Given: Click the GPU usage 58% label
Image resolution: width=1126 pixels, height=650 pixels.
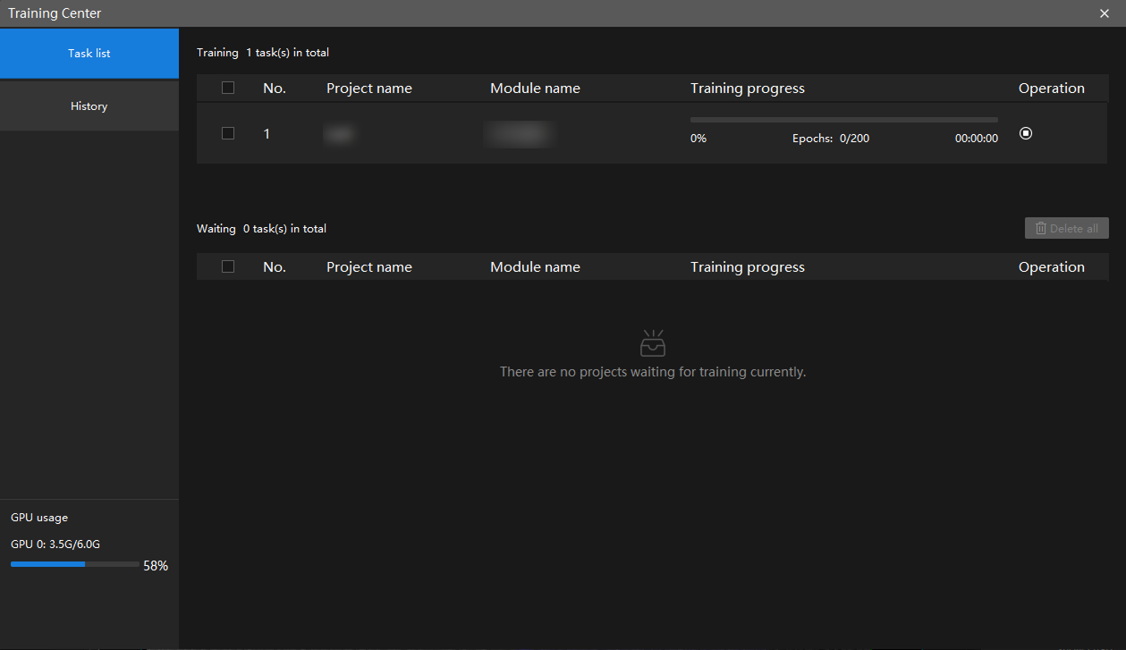Looking at the screenshot, I should tap(156, 566).
